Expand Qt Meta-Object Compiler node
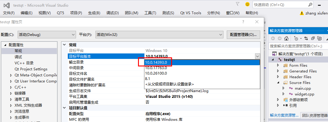This screenshot has width=328, height=122. pos(11,75)
